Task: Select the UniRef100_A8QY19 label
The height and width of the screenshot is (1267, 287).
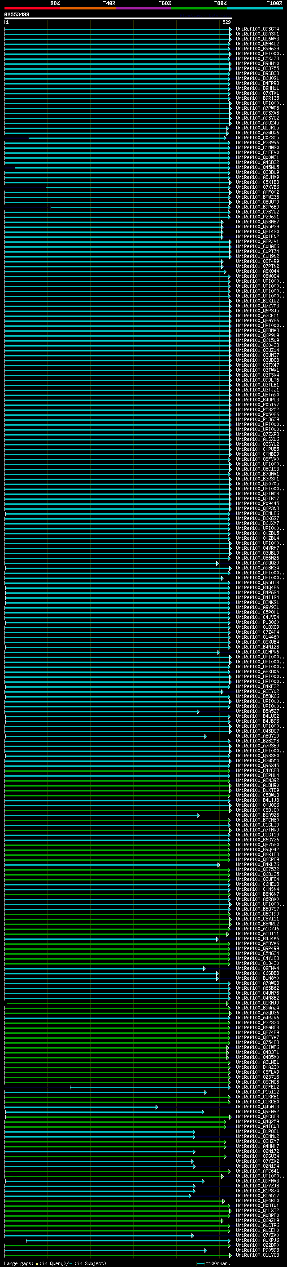Action: coord(257,736)
